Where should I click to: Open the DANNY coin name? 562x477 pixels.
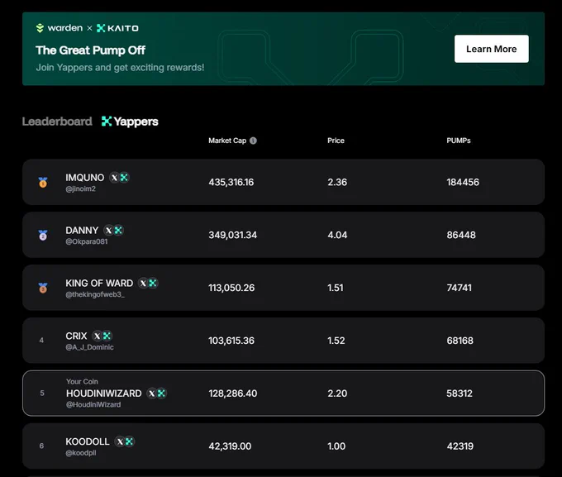click(82, 231)
